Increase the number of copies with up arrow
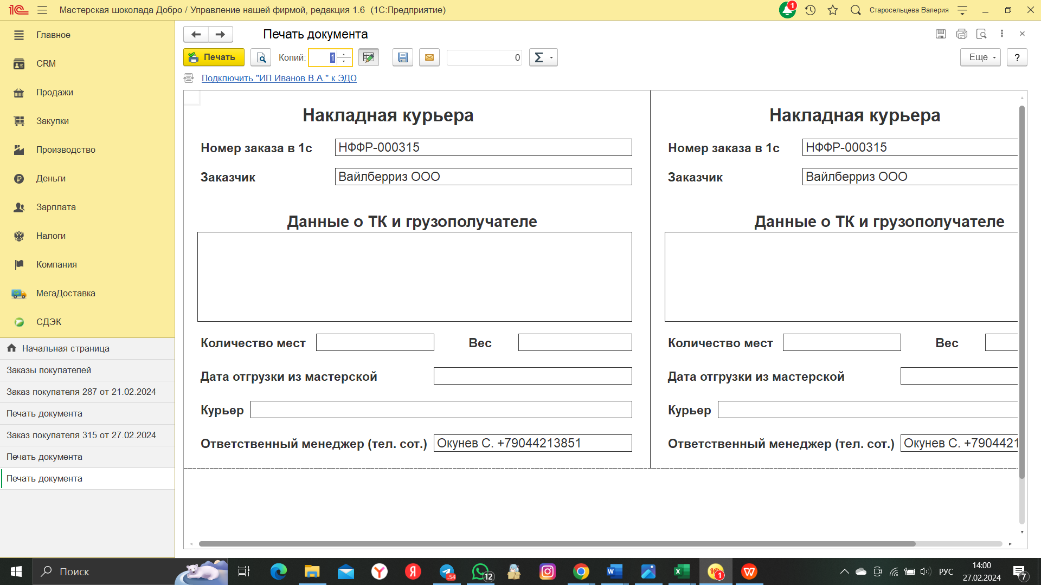 pos(344,54)
